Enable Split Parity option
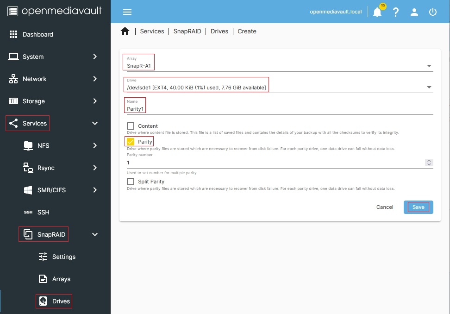The width and height of the screenshot is (450, 314). pyautogui.click(x=130, y=182)
